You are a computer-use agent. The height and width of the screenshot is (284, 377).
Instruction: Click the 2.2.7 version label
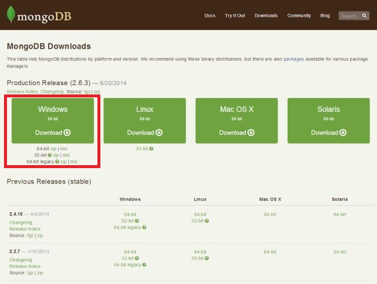coord(14,252)
